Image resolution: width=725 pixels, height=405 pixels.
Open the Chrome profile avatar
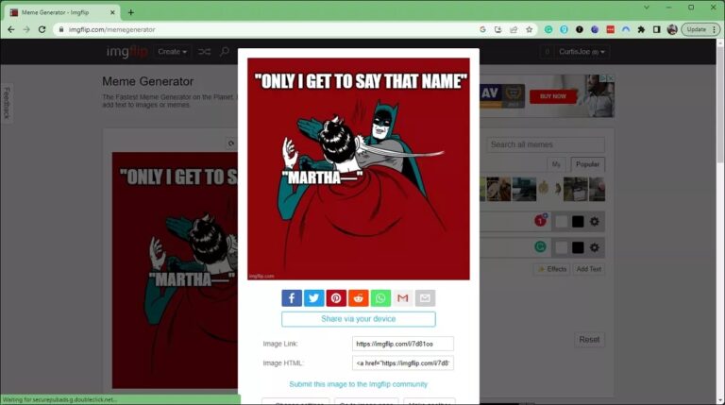pyautogui.click(x=672, y=29)
